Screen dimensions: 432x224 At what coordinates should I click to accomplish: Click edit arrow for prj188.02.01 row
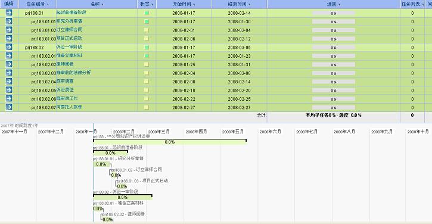pyautogui.click(x=9, y=55)
